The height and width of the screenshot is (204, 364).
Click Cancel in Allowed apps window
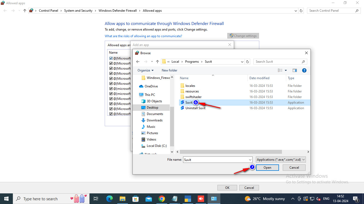click(x=249, y=188)
